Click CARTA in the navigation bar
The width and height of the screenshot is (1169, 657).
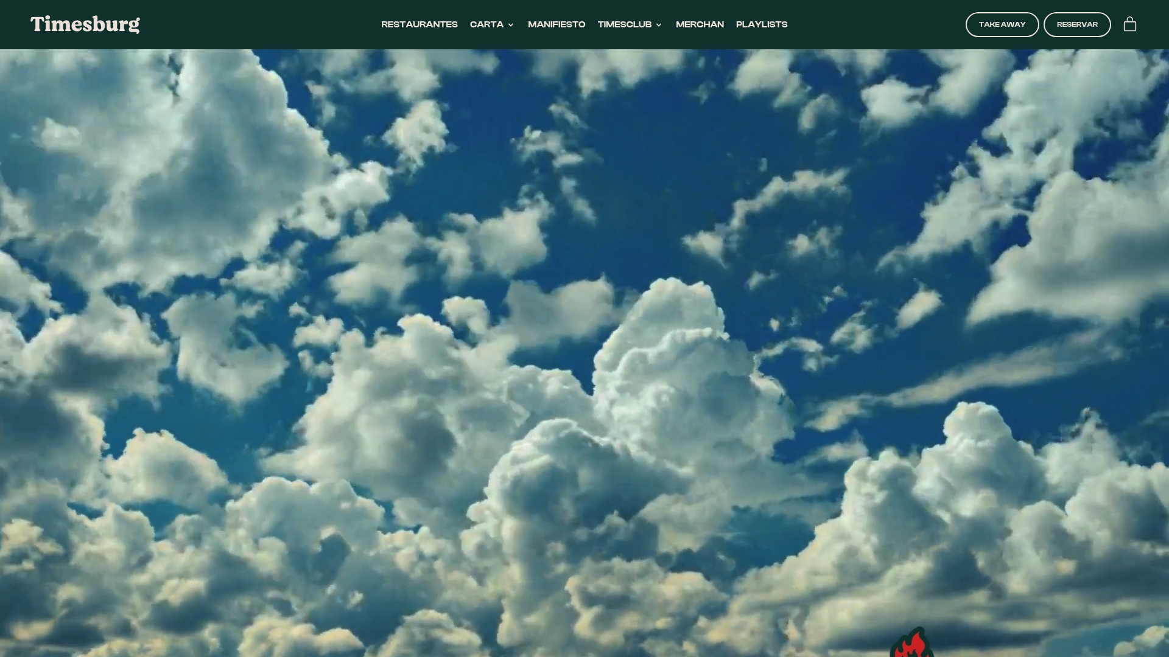(486, 24)
